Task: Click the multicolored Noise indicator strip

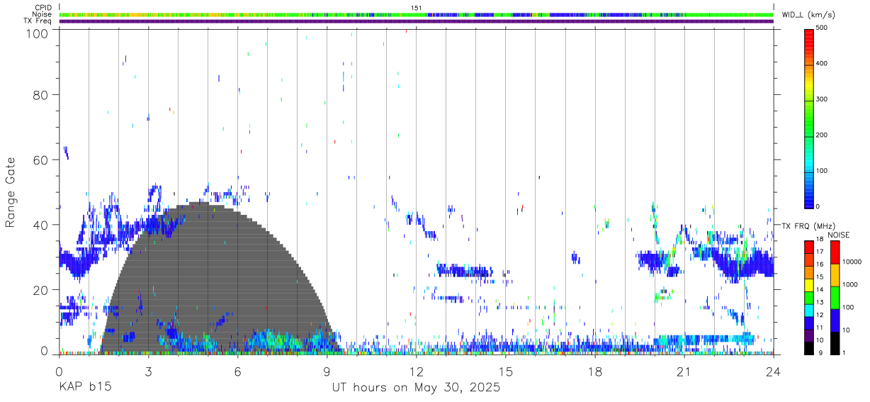Action: [x=417, y=14]
